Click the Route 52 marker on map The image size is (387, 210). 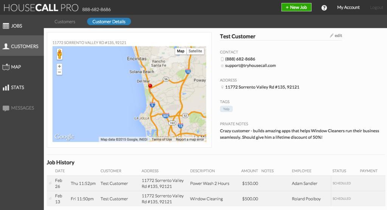coord(185,115)
